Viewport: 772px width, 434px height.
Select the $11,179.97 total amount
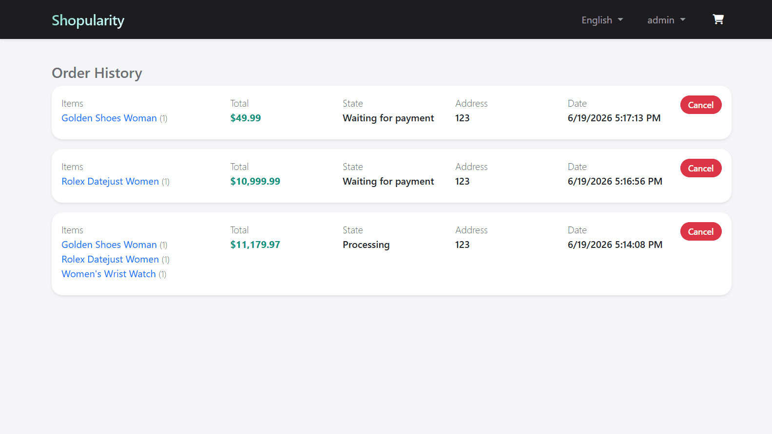point(255,245)
